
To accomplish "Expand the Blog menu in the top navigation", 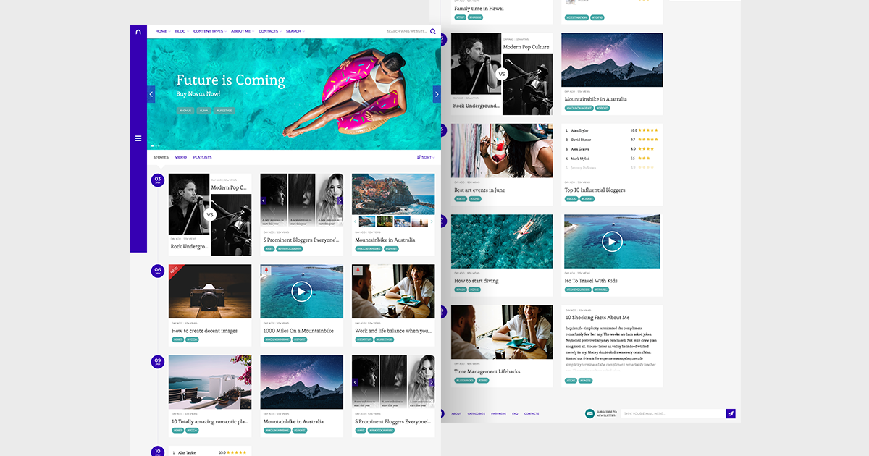I will (181, 31).
